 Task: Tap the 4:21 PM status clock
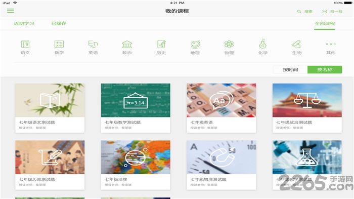[177, 3]
